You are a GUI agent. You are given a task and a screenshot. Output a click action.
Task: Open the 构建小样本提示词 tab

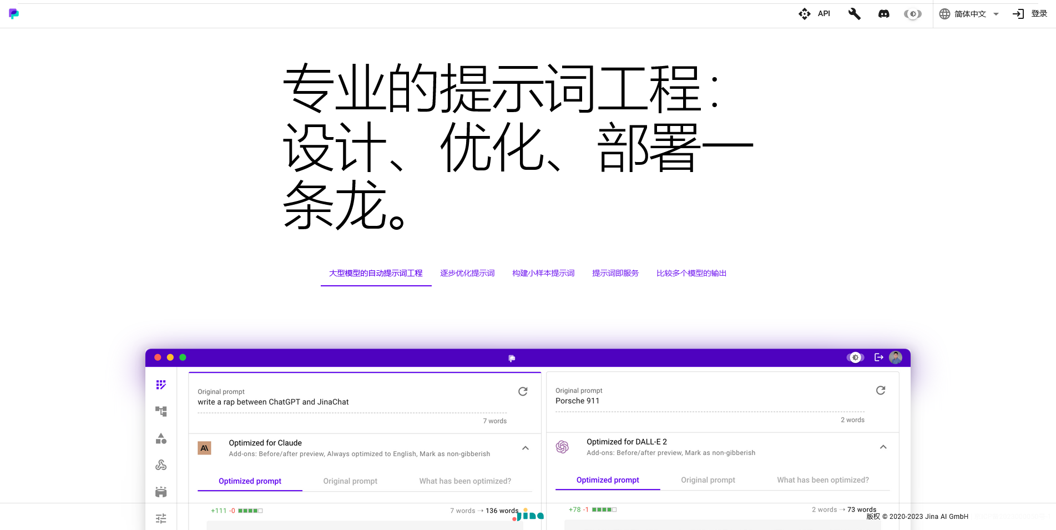pyautogui.click(x=543, y=273)
